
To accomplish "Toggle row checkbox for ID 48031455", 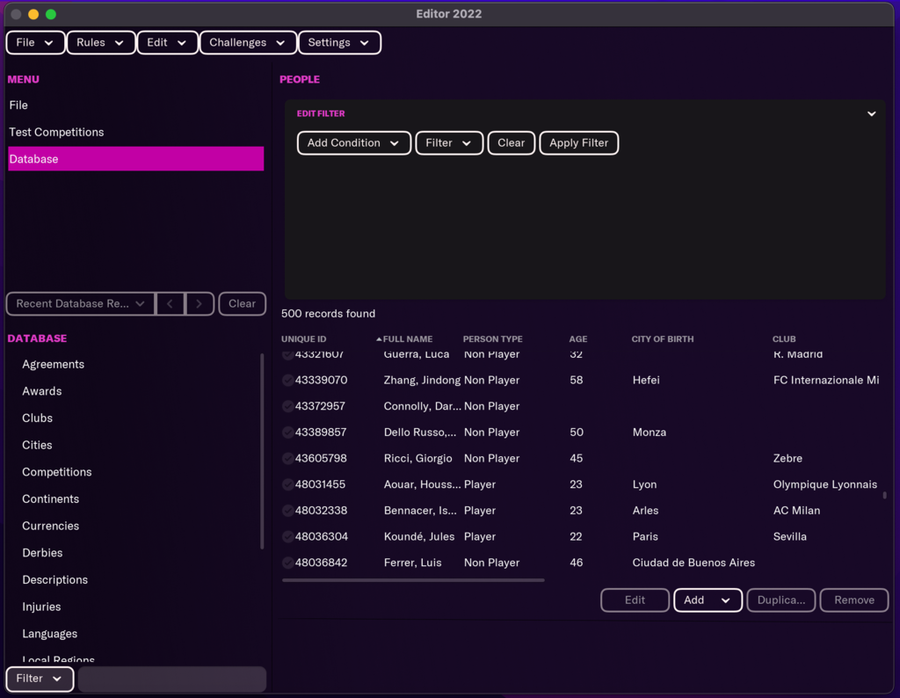I will (x=287, y=484).
